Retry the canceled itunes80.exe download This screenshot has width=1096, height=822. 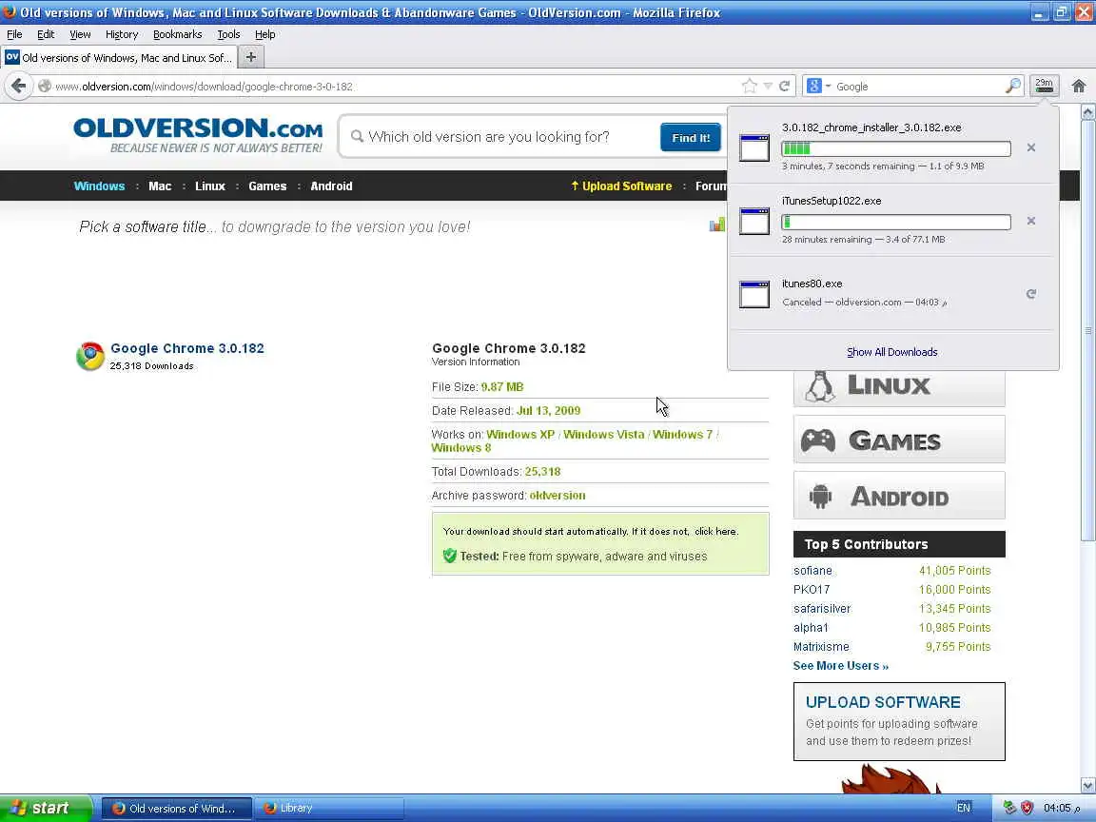pos(1031,294)
